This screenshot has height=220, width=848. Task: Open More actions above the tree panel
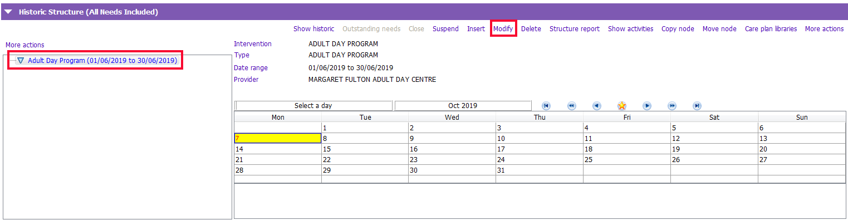pos(25,45)
